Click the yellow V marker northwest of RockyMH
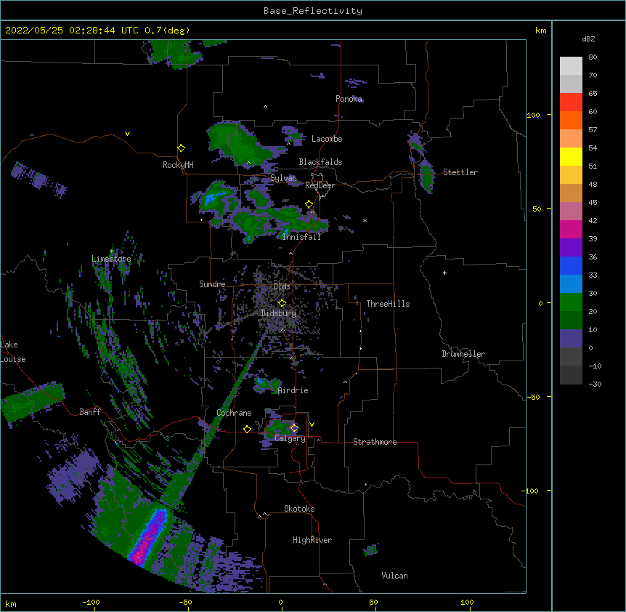626x612 pixels. pos(127,134)
